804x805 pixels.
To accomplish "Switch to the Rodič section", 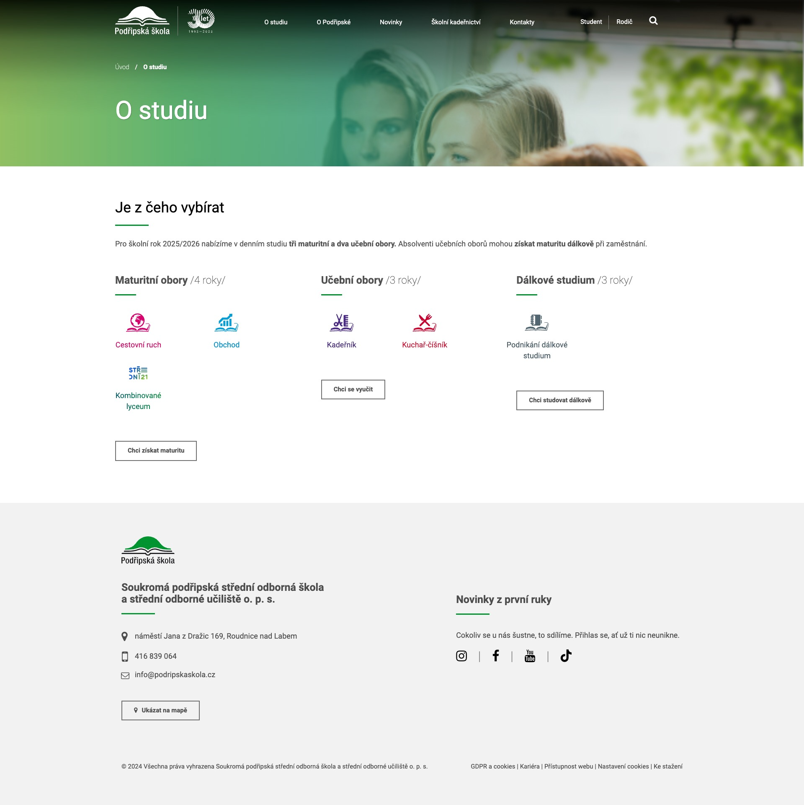I will [624, 22].
